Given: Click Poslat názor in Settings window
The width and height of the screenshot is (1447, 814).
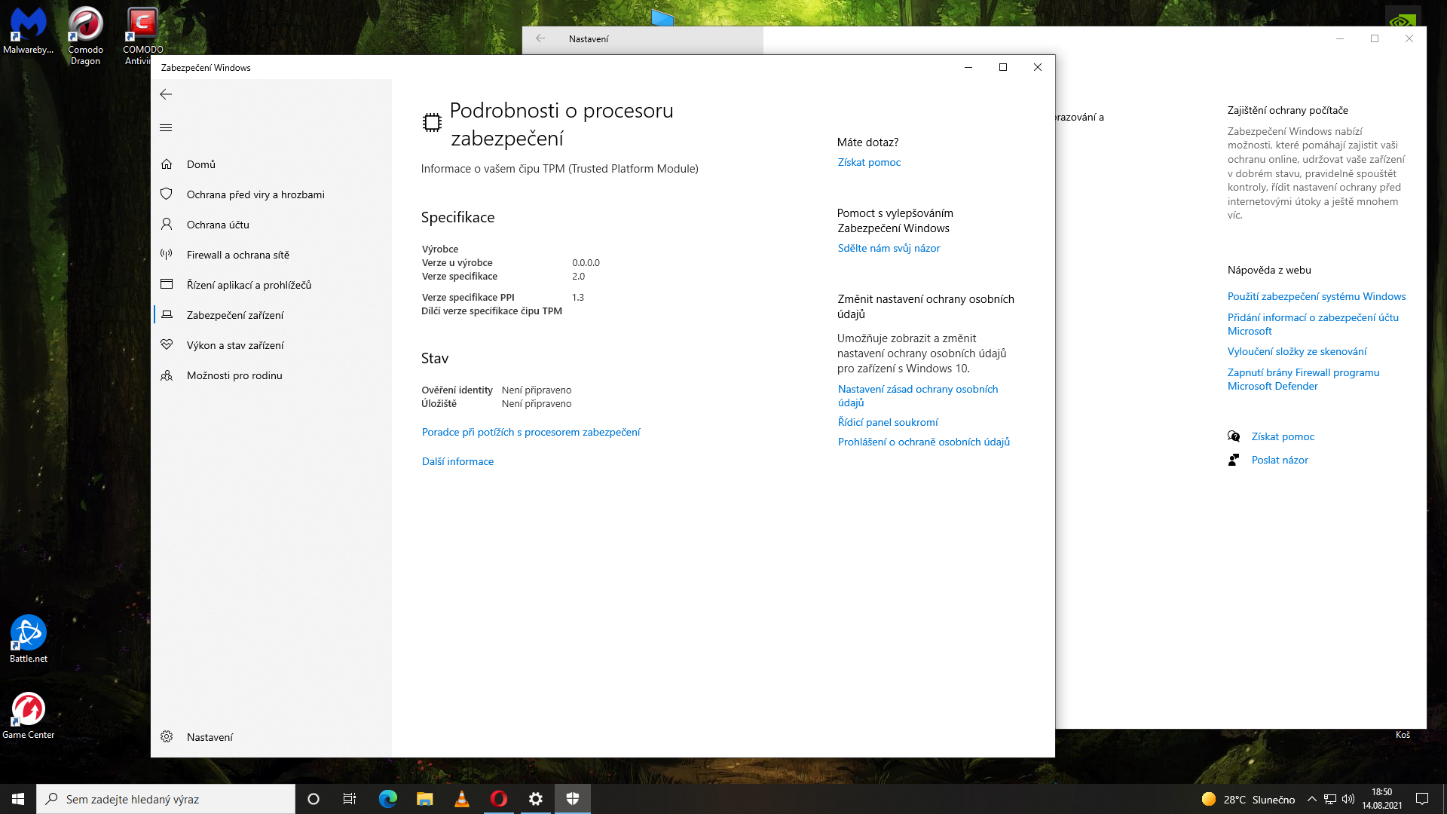Looking at the screenshot, I should [1279, 460].
